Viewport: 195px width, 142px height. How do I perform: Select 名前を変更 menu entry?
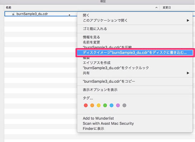pyautogui.click(x=135, y=42)
